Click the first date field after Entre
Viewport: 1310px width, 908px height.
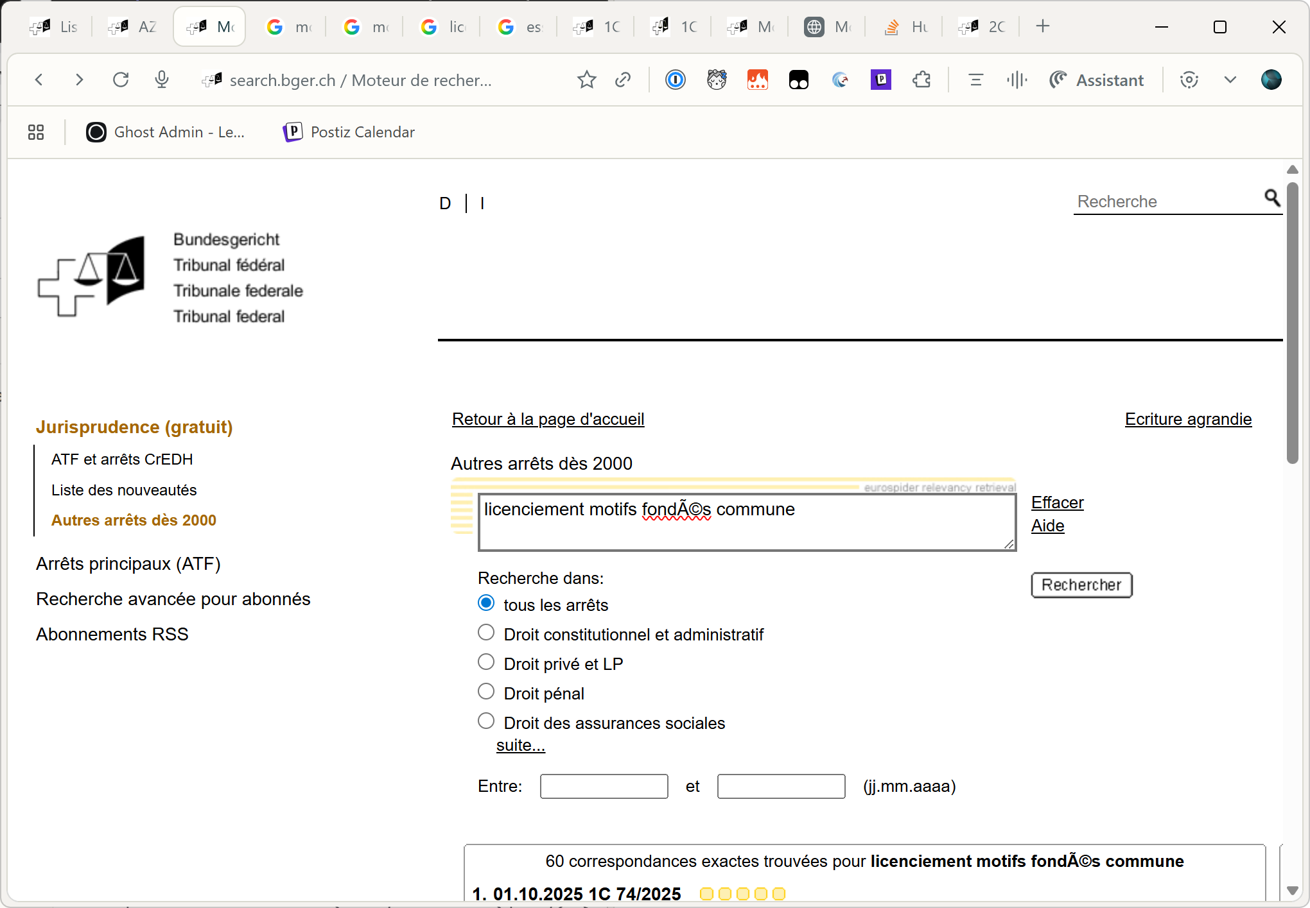[x=604, y=786]
